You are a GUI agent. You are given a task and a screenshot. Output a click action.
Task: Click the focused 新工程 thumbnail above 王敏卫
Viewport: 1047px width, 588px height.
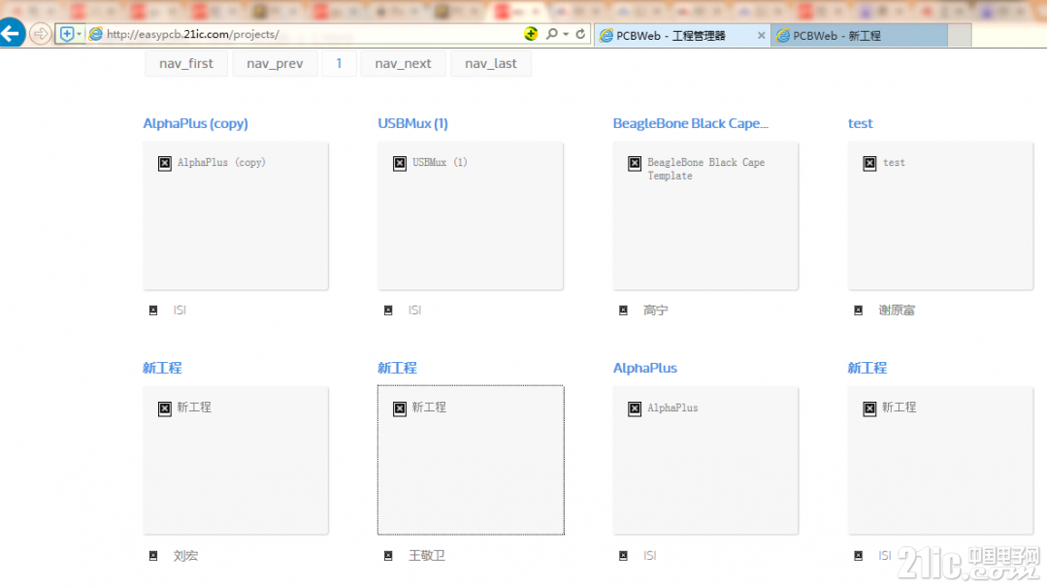pyautogui.click(x=471, y=460)
